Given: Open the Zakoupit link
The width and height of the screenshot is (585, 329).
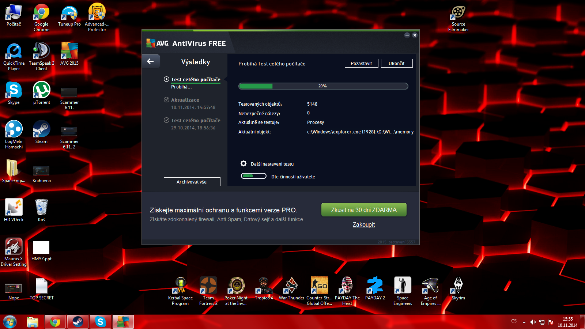Looking at the screenshot, I should point(364,224).
